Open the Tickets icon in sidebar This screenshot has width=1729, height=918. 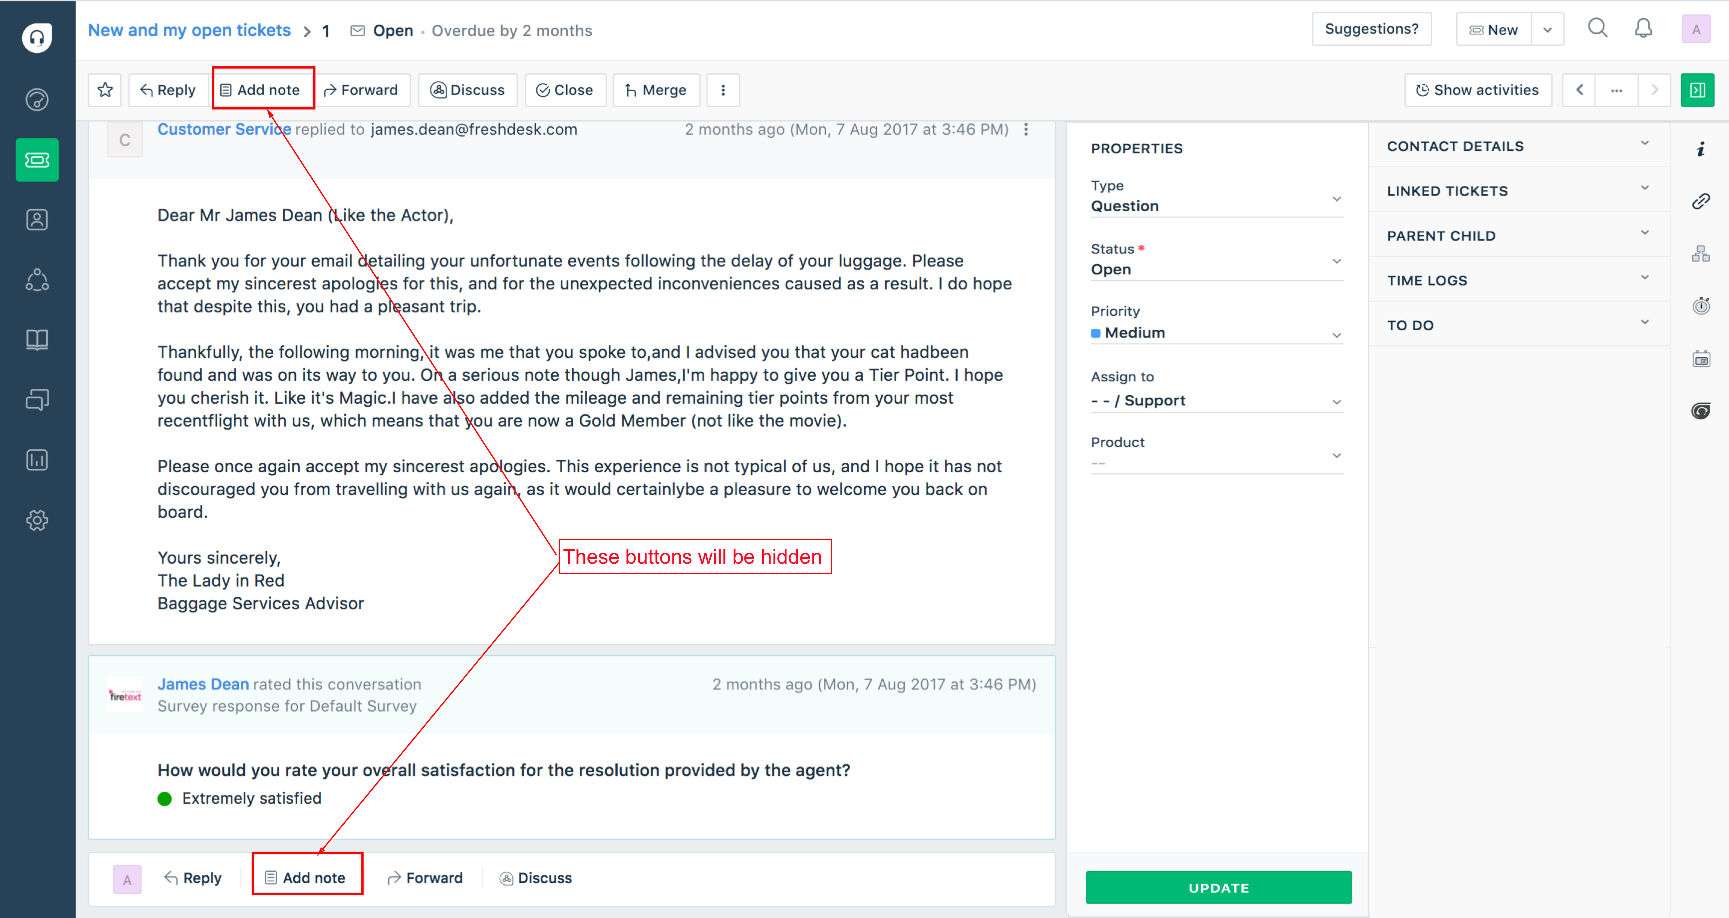37,160
